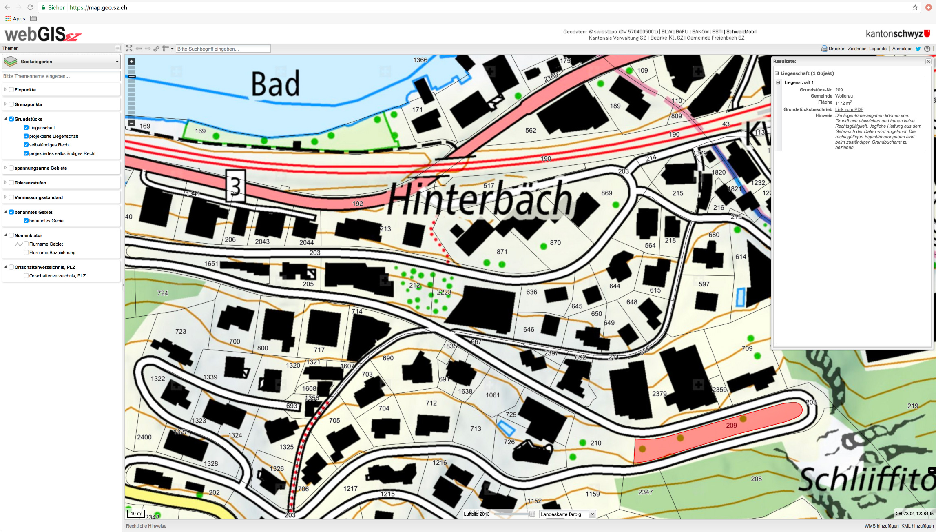Expand the Toleranzstufen tree node
Image resolution: width=936 pixels, height=532 pixels.
pyautogui.click(x=5, y=182)
